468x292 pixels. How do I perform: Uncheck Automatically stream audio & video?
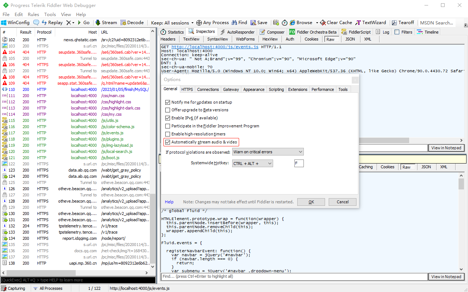(168, 142)
